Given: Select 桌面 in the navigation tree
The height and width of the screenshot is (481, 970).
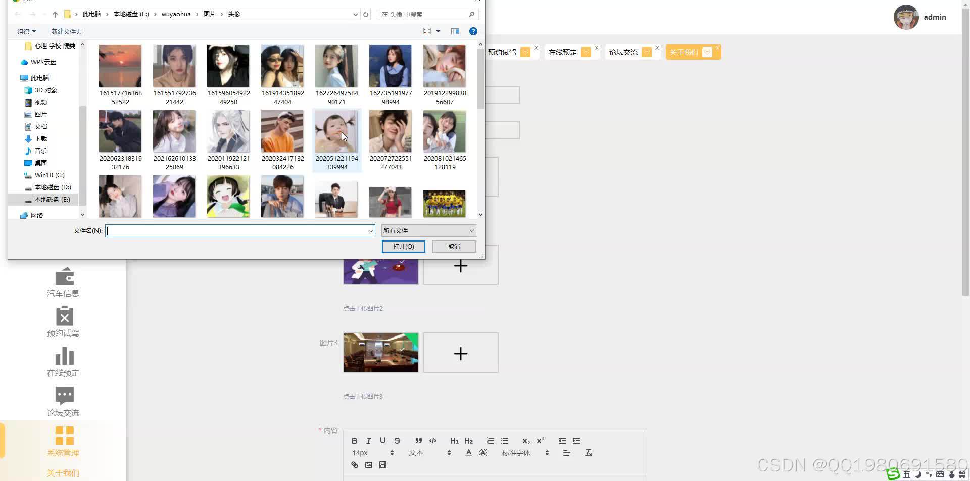Looking at the screenshot, I should [41, 163].
